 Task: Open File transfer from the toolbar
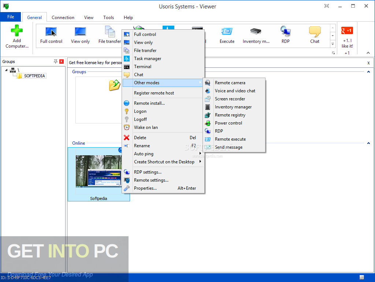[x=109, y=35]
